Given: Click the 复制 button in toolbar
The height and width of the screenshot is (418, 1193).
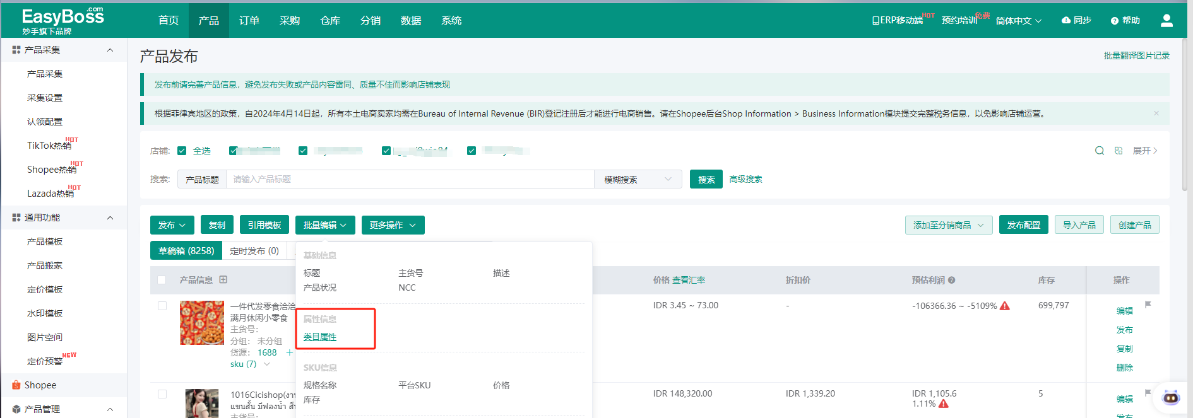Looking at the screenshot, I should pos(217,225).
